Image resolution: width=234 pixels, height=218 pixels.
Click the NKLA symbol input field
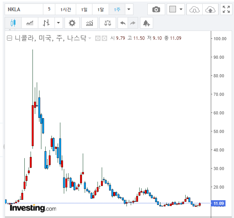24,9
